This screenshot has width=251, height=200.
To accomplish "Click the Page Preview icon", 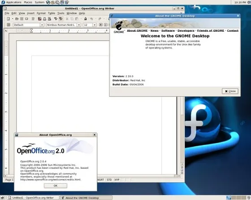I will pyautogui.click(x=49, y=19).
